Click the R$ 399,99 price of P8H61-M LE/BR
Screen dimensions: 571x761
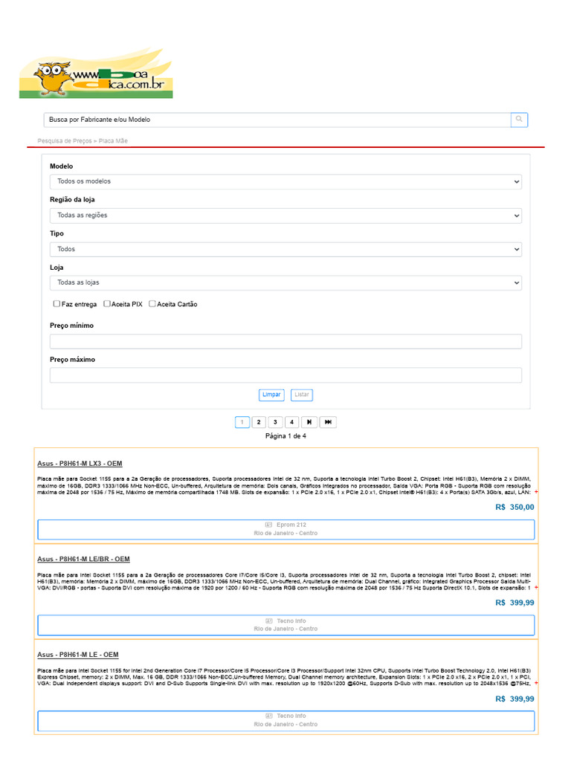pos(514,603)
